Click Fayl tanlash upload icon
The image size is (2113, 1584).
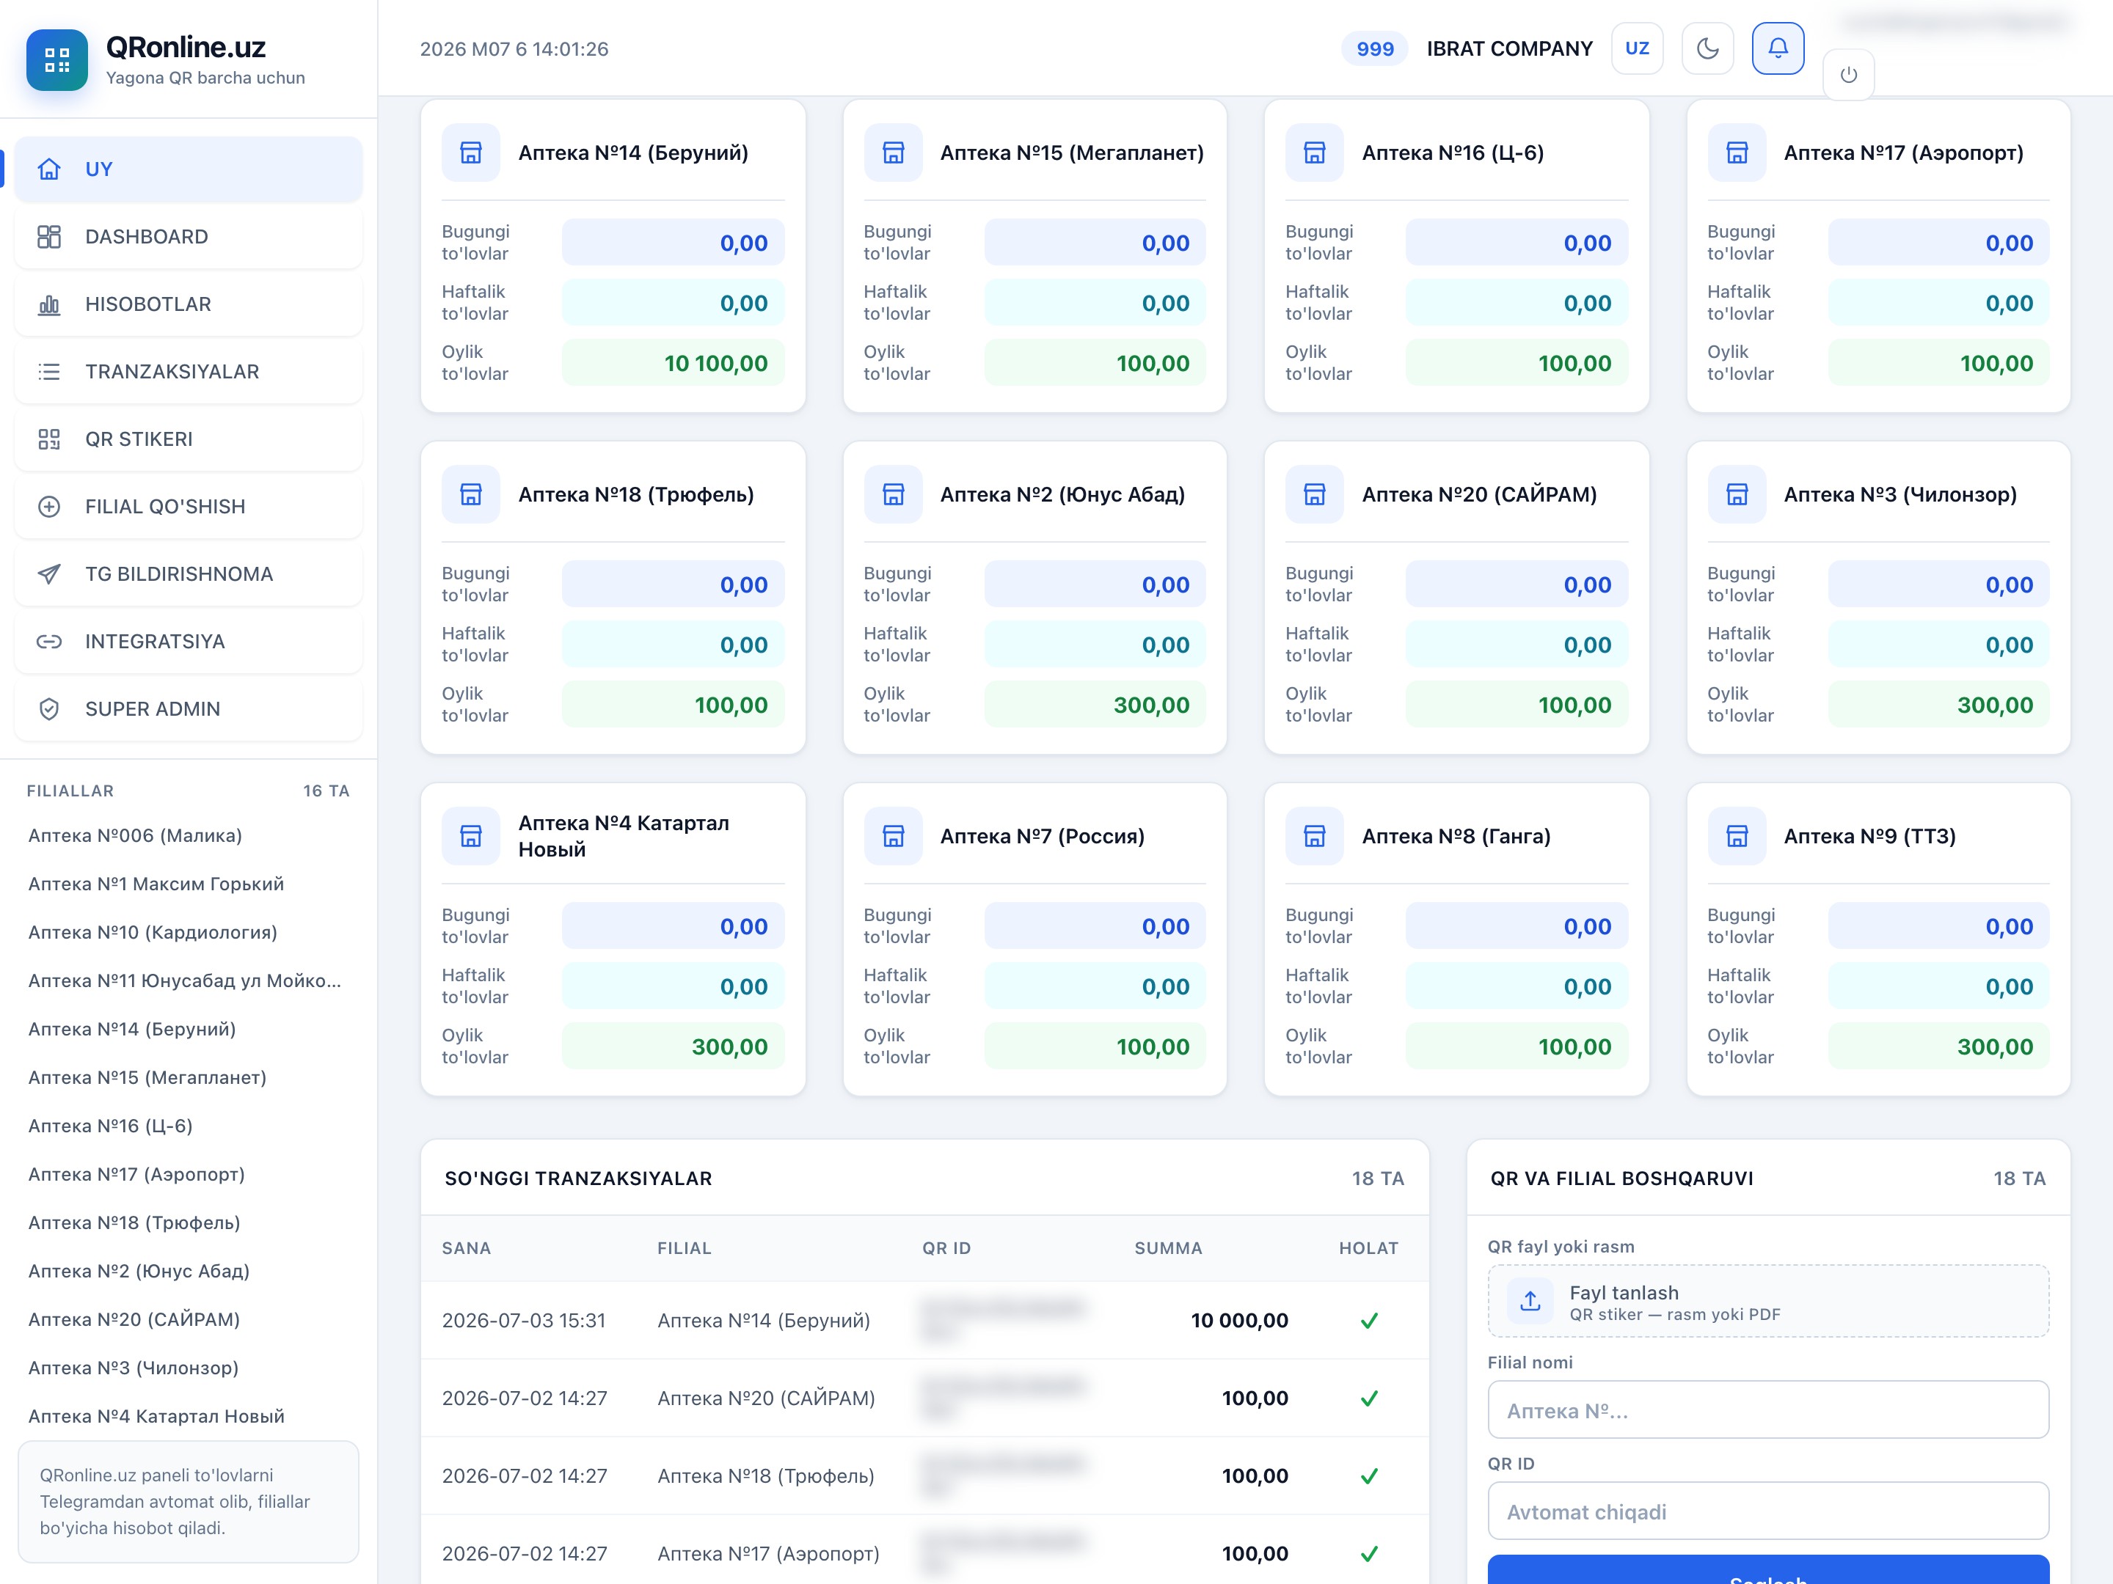click(x=1530, y=1302)
